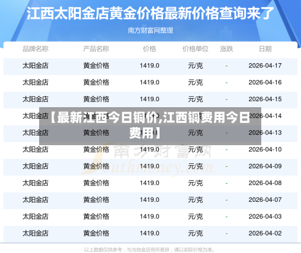Click 太阳金店 in the 2026-04-10 row
The width and height of the screenshot is (301, 253).
(36, 149)
